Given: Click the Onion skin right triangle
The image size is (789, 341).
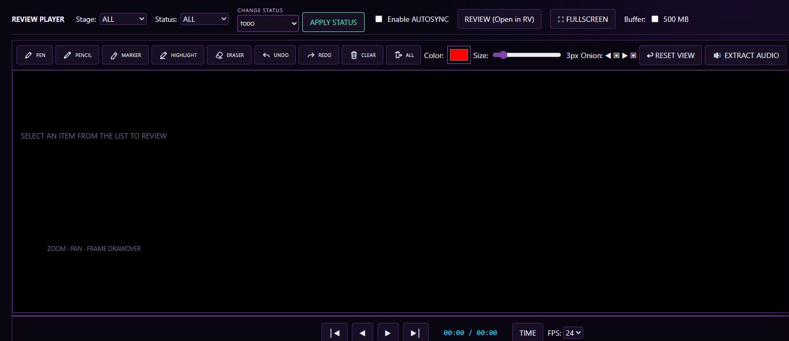Looking at the screenshot, I should pyautogui.click(x=625, y=55).
